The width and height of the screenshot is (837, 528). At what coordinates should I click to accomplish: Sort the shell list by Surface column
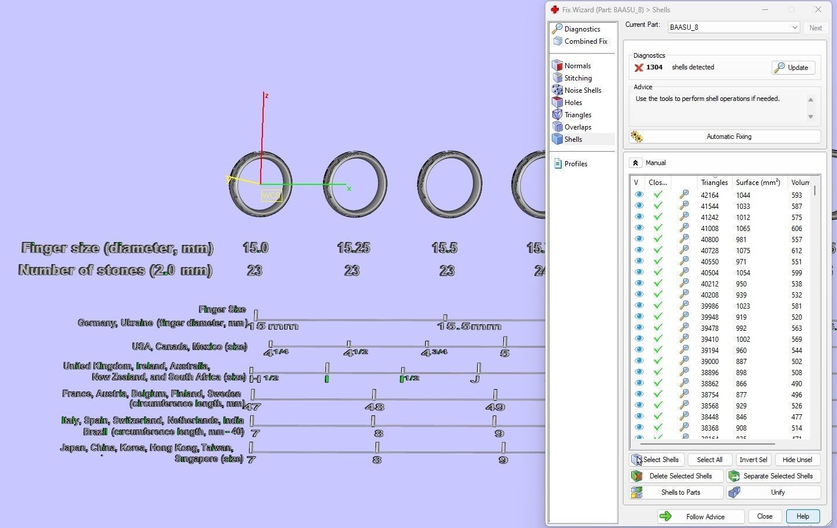(x=758, y=183)
